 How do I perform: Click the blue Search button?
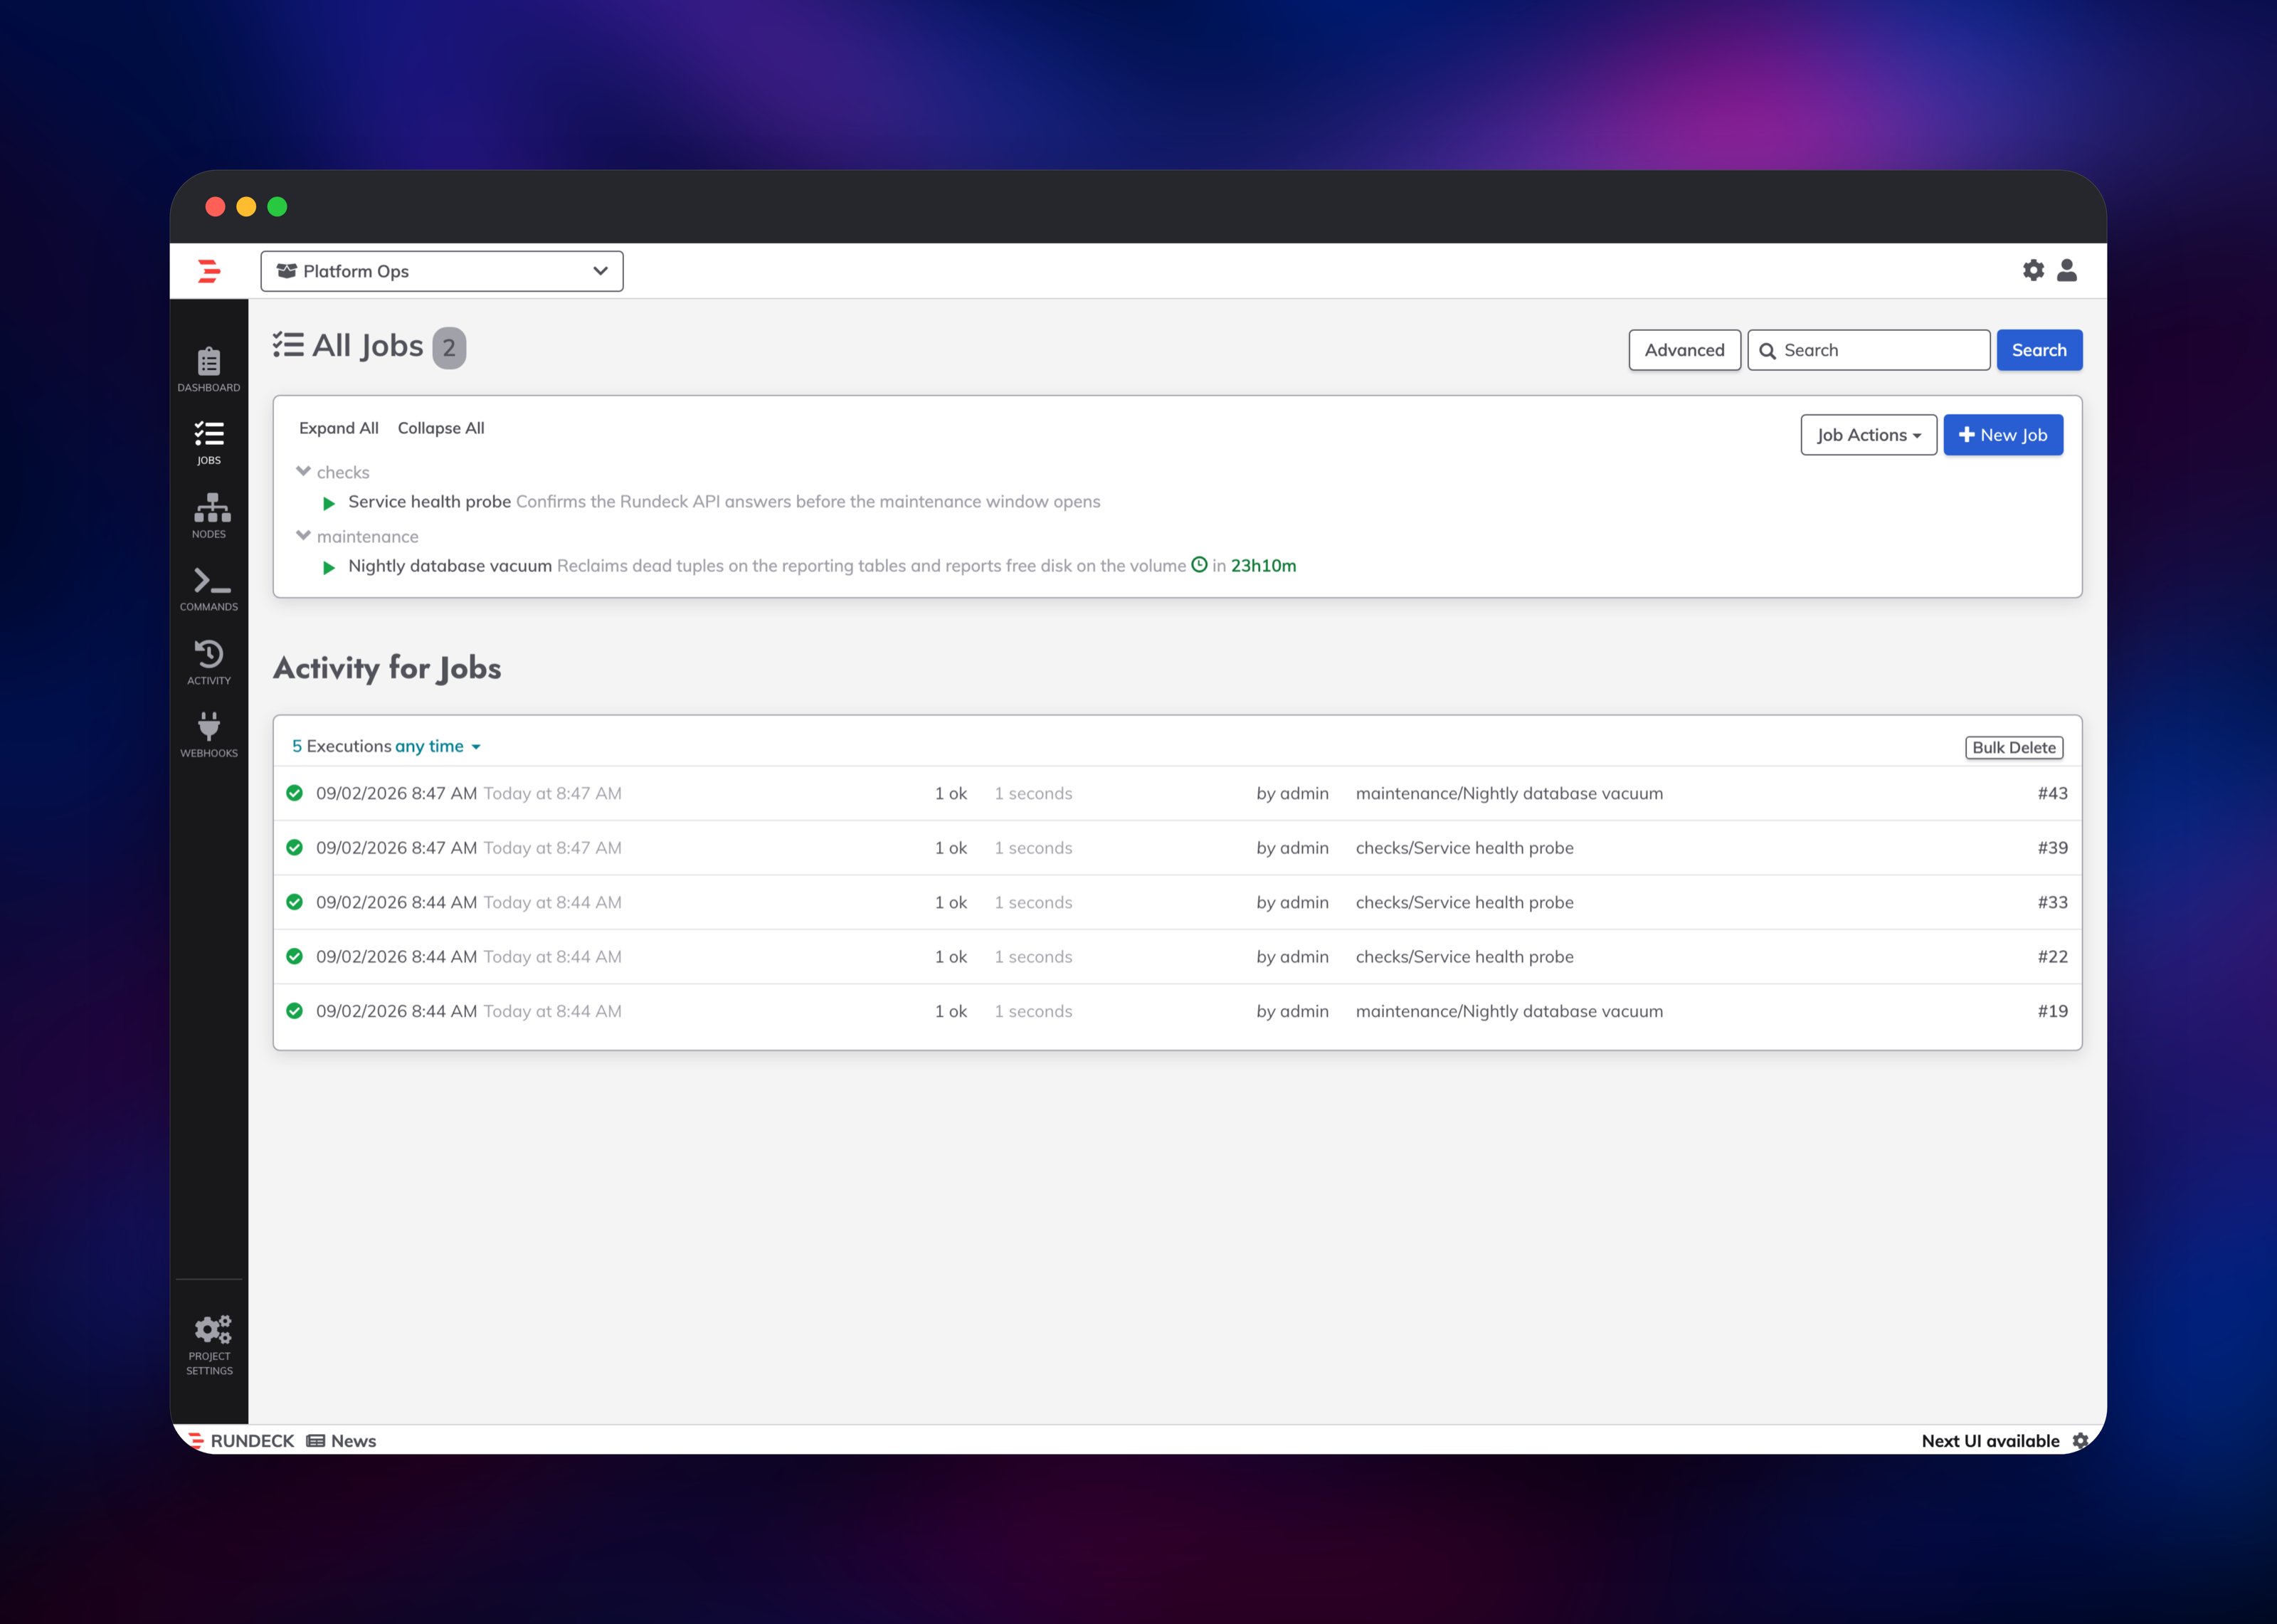[2039, 350]
